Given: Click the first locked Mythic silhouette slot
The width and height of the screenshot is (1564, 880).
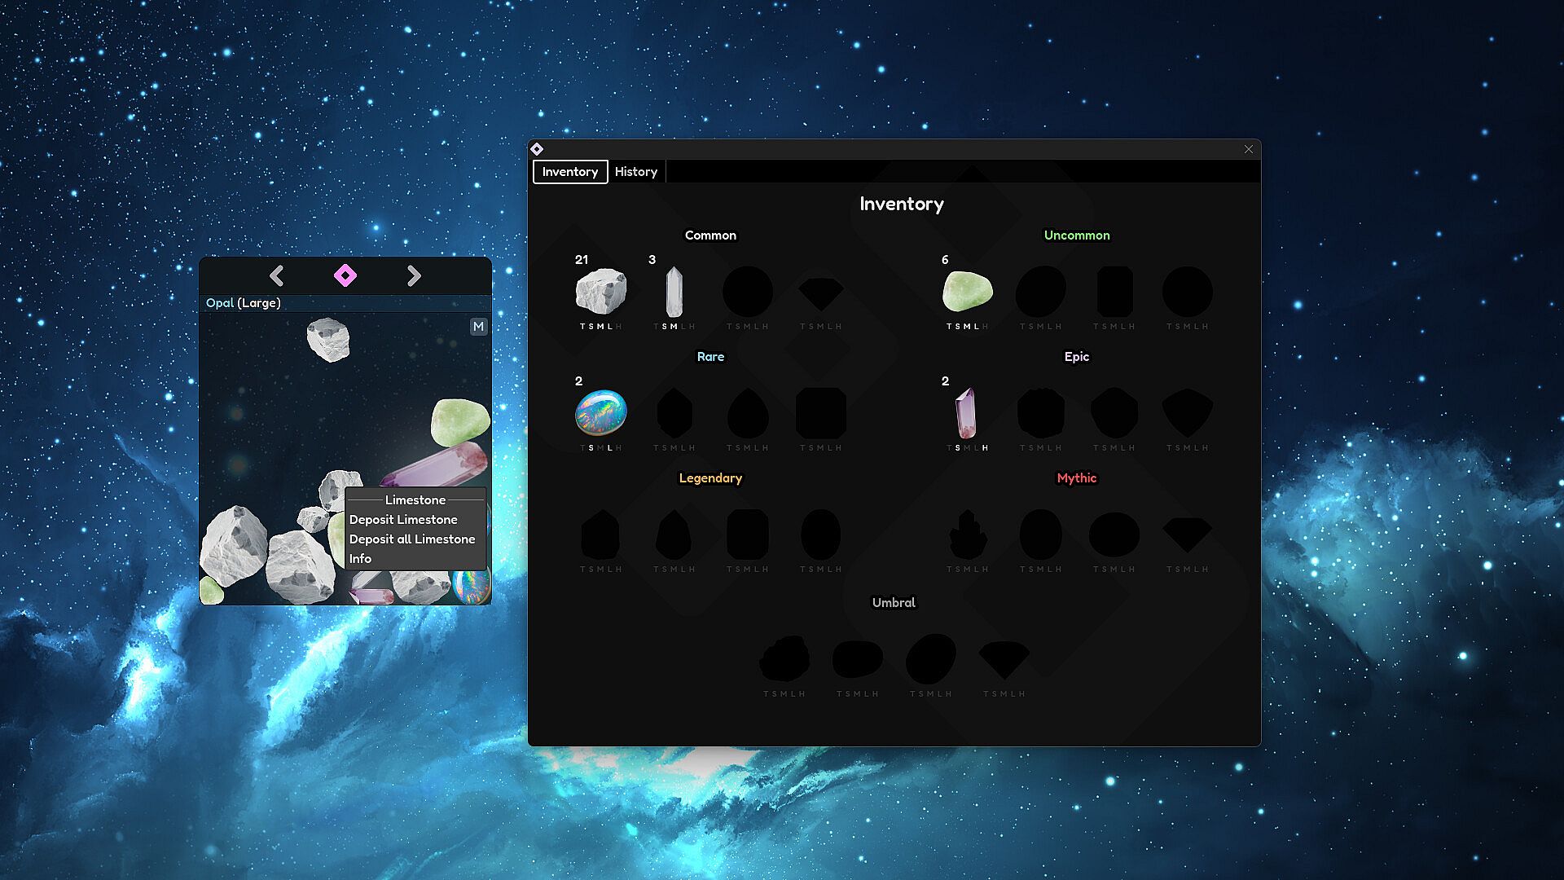Looking at the screenshot, I should [967, 535].
